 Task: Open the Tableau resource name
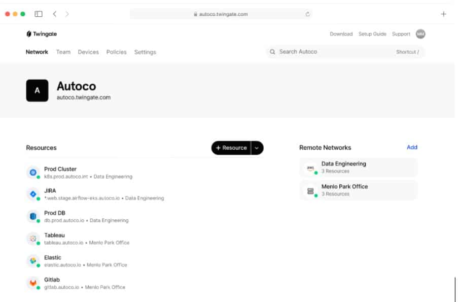click(x=54, y=235)
